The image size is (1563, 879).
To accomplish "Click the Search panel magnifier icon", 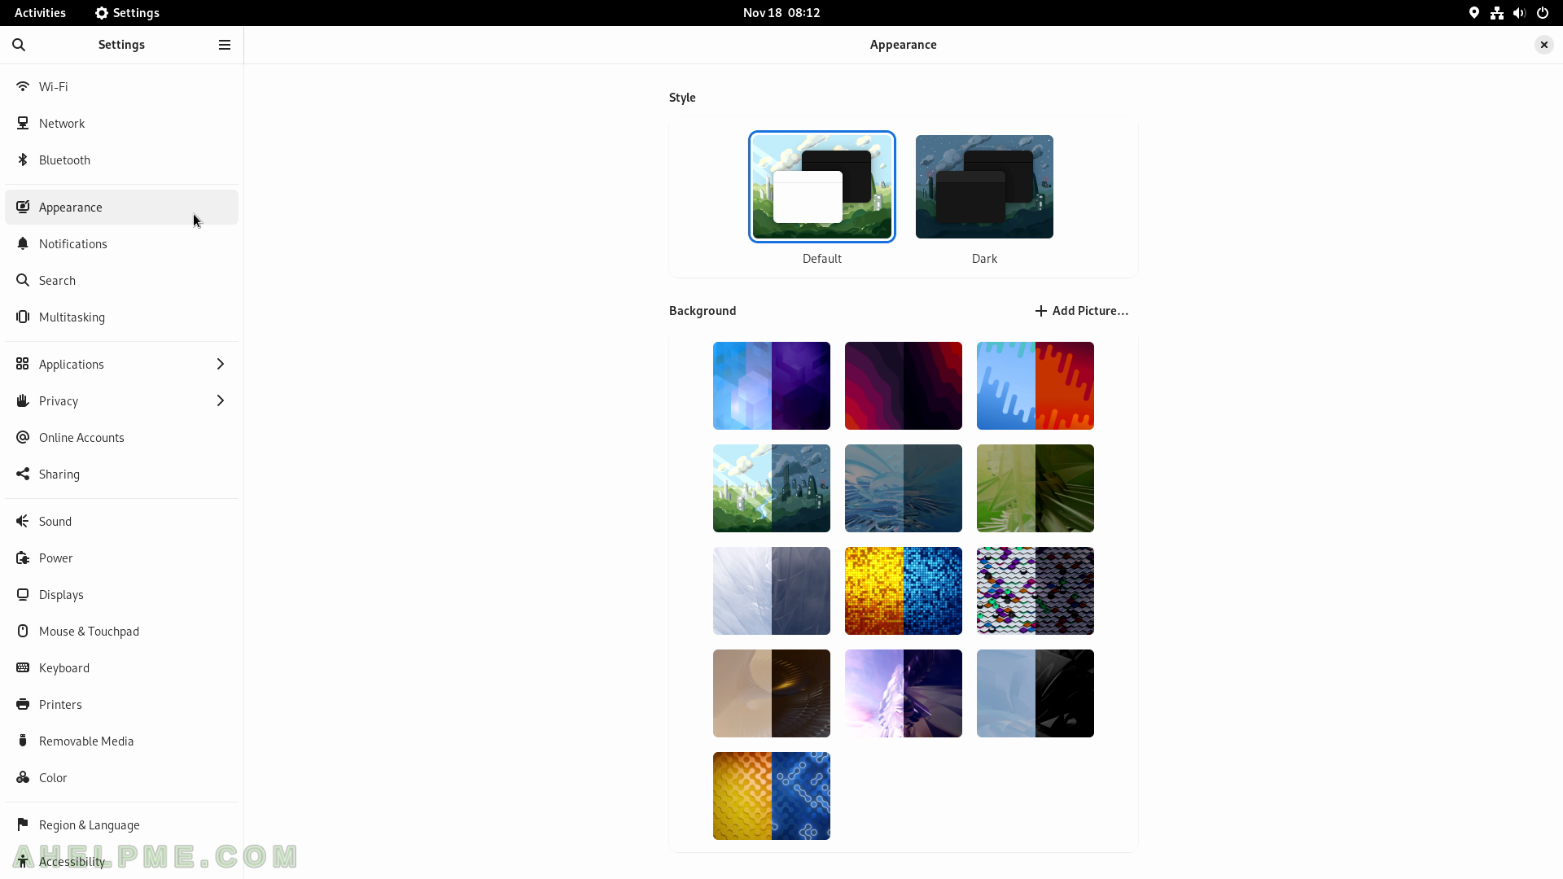I will tap(23, 280).
